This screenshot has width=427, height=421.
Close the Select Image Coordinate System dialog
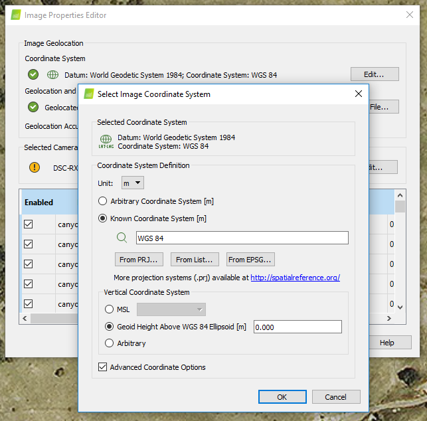pos(358,94)
